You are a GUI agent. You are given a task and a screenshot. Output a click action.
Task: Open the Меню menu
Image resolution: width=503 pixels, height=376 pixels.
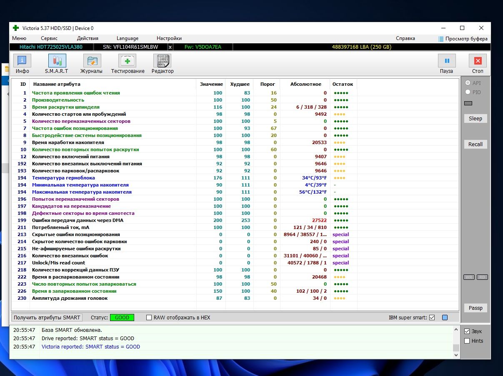coord(19,38)
